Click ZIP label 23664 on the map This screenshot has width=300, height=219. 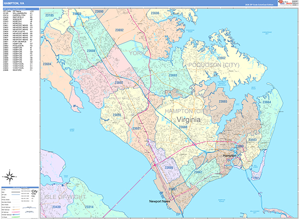click(266, 102)
